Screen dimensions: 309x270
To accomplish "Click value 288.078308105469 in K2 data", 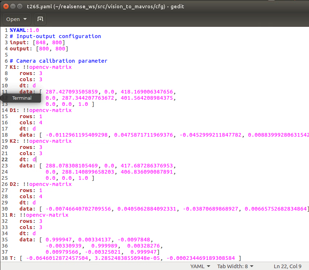I will click(x=72, y=166).
